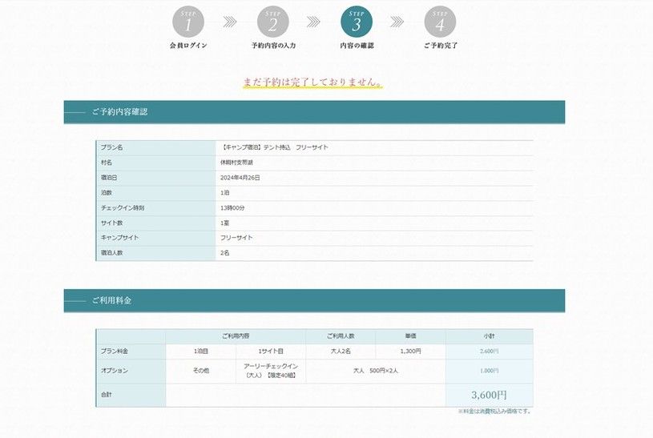The height and width of the screenshot is (438, 653).
Task: Click the highlighted Step 3 circle icon
Action: tap(357, 22)
